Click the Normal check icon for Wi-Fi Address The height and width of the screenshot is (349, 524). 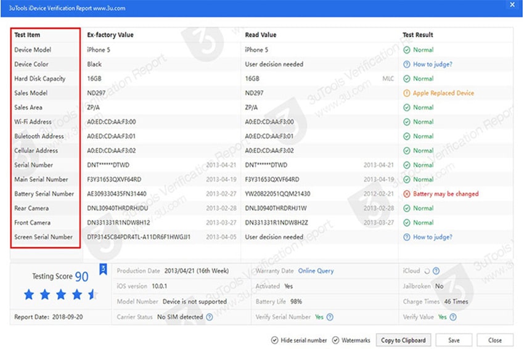pos(406,121)
